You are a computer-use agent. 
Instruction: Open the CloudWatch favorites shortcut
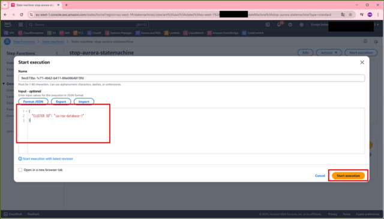click(x=193, y=33)
